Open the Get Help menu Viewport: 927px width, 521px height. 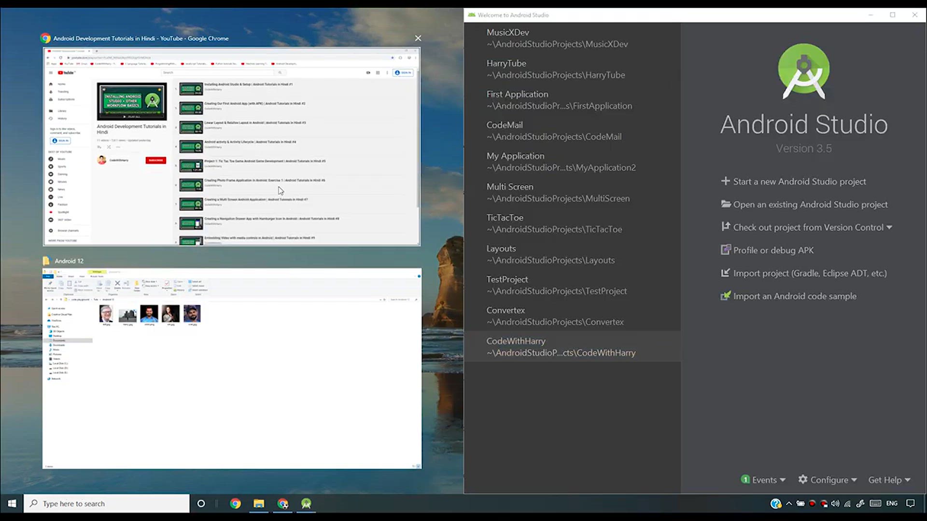point(889,480)
